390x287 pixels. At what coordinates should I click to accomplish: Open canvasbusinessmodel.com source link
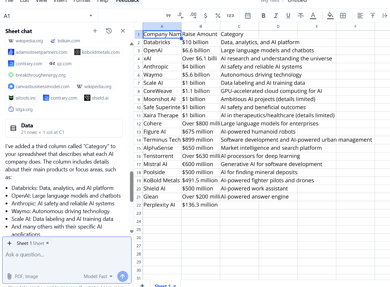(39, 86)
